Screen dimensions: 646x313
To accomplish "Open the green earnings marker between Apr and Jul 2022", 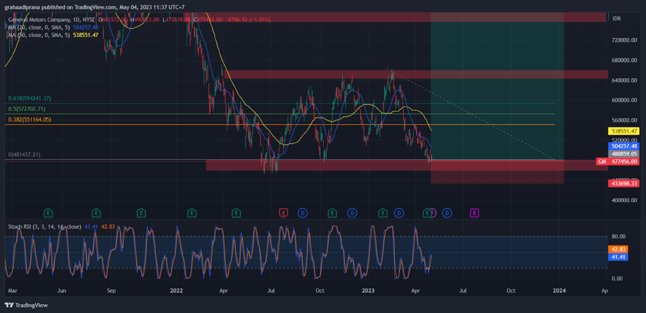I will (236, 213).
